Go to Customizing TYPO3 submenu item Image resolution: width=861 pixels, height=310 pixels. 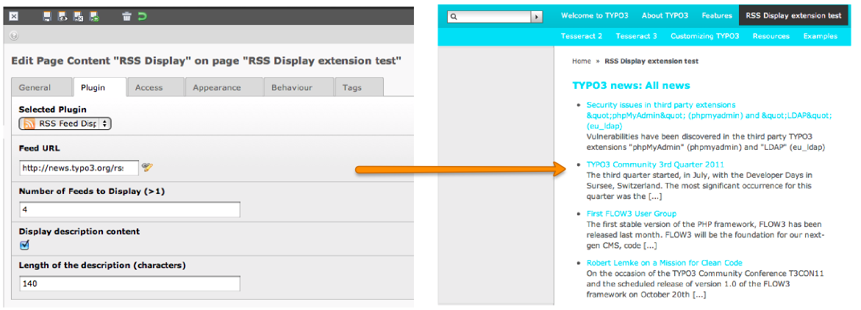coord(704,36)
